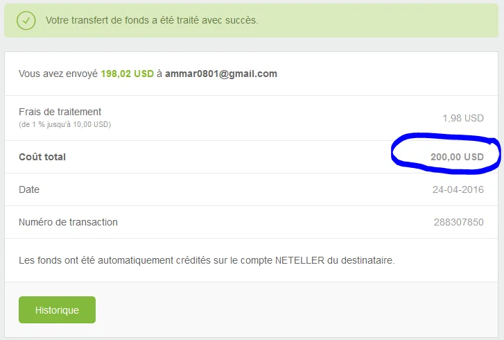This screenshot has width=504, height=340.
Task: Select the sent amount 198,02 USD
Action: tap(128, 74)
